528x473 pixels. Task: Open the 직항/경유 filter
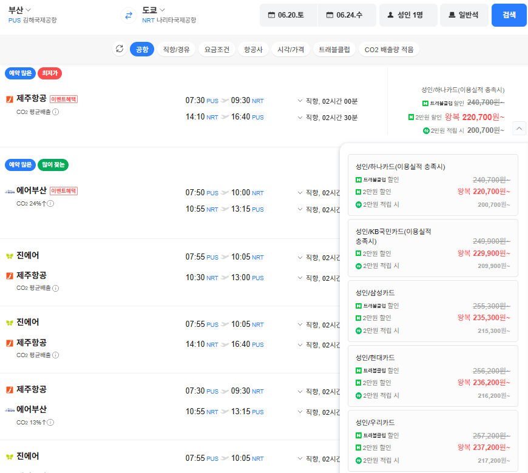(177, 50)
